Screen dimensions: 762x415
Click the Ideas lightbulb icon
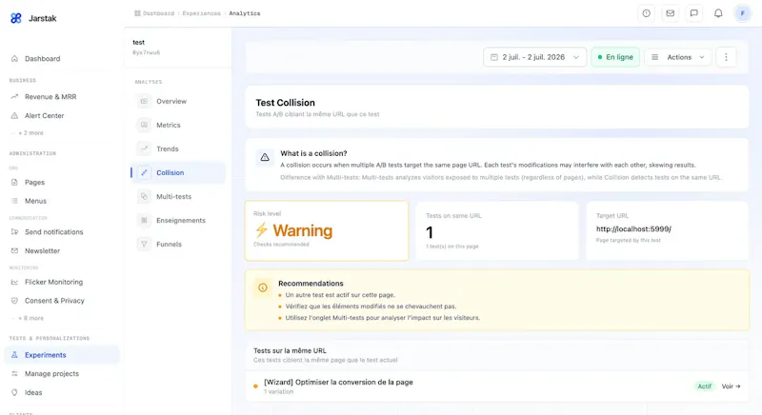click(14, 392)
